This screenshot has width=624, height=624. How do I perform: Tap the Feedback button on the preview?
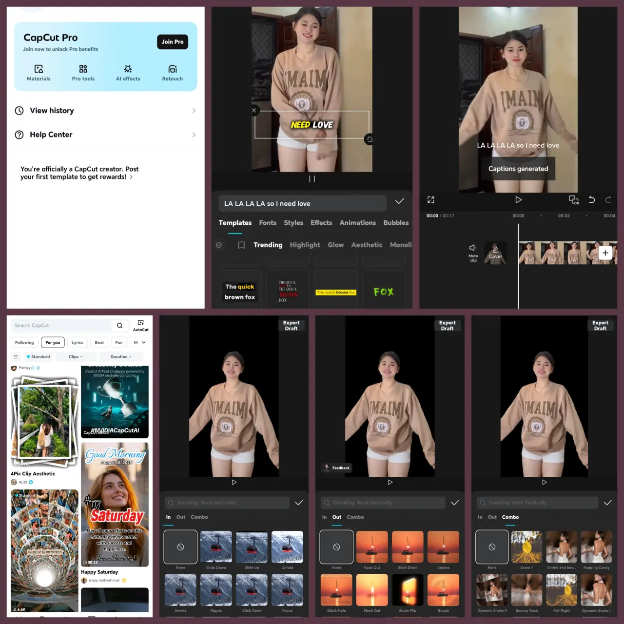tap(337, 468)
